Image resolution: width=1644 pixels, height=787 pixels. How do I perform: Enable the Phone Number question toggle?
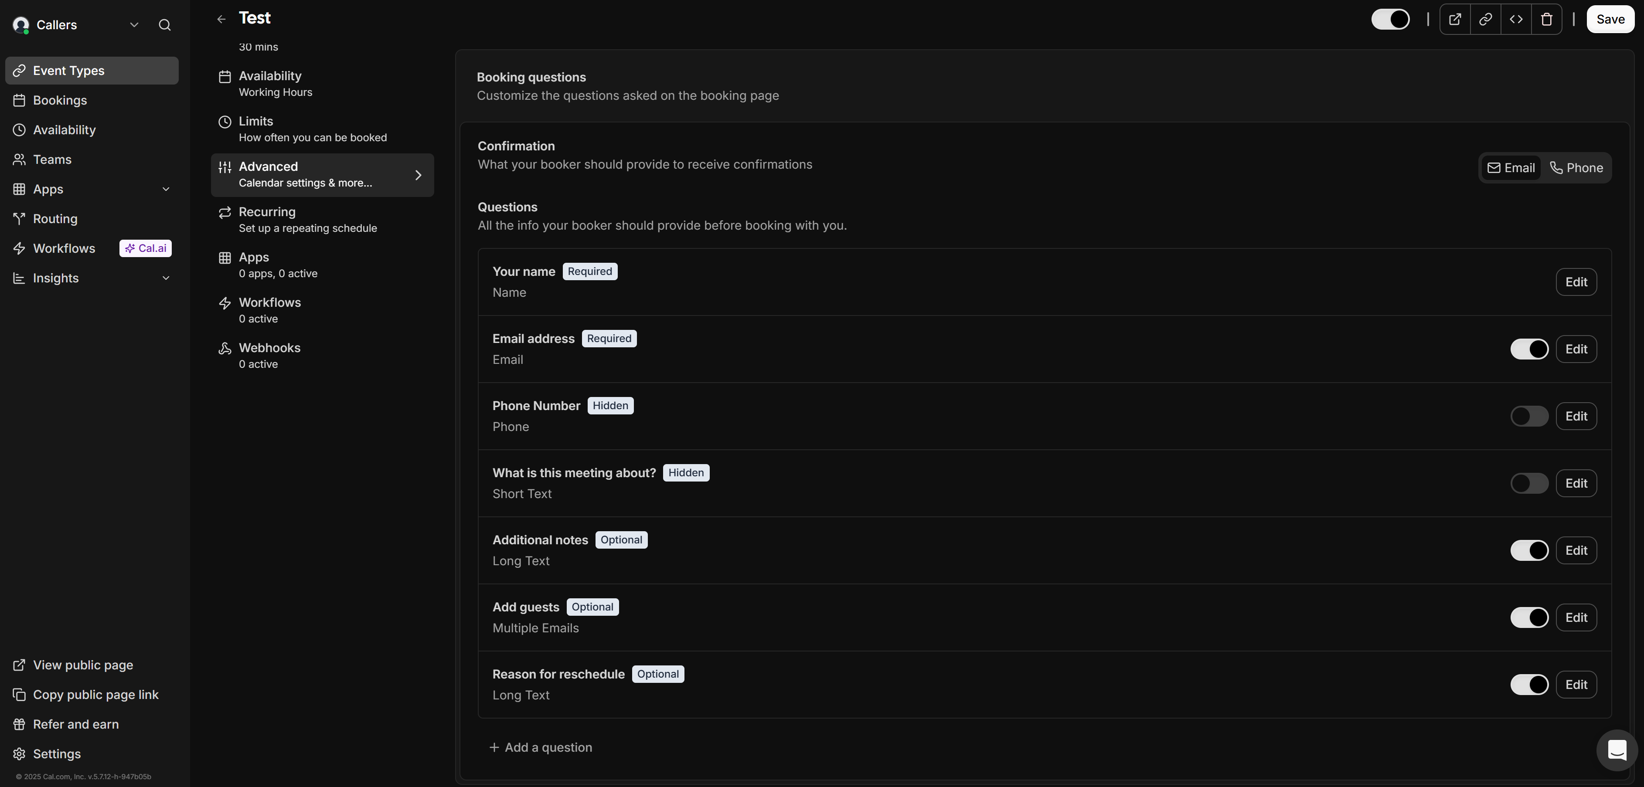(1529, 417)
